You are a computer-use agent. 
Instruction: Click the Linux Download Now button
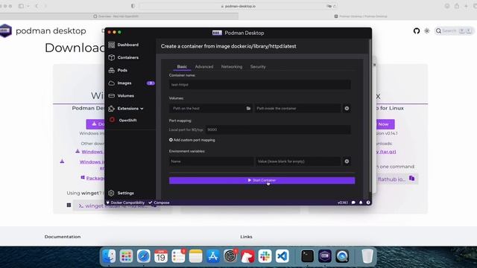pyautogui.click(x=383, y=124)
